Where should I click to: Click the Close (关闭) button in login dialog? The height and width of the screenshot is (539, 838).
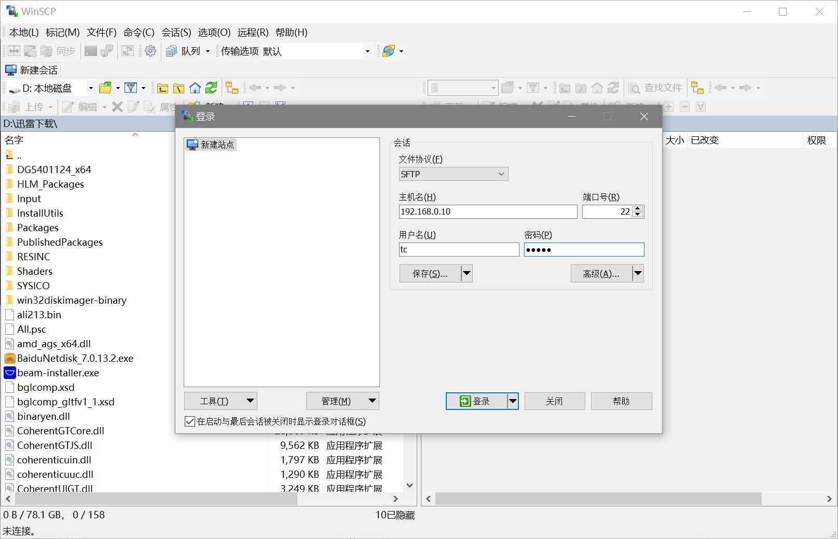pyautogui.click(x=555, y=401)
